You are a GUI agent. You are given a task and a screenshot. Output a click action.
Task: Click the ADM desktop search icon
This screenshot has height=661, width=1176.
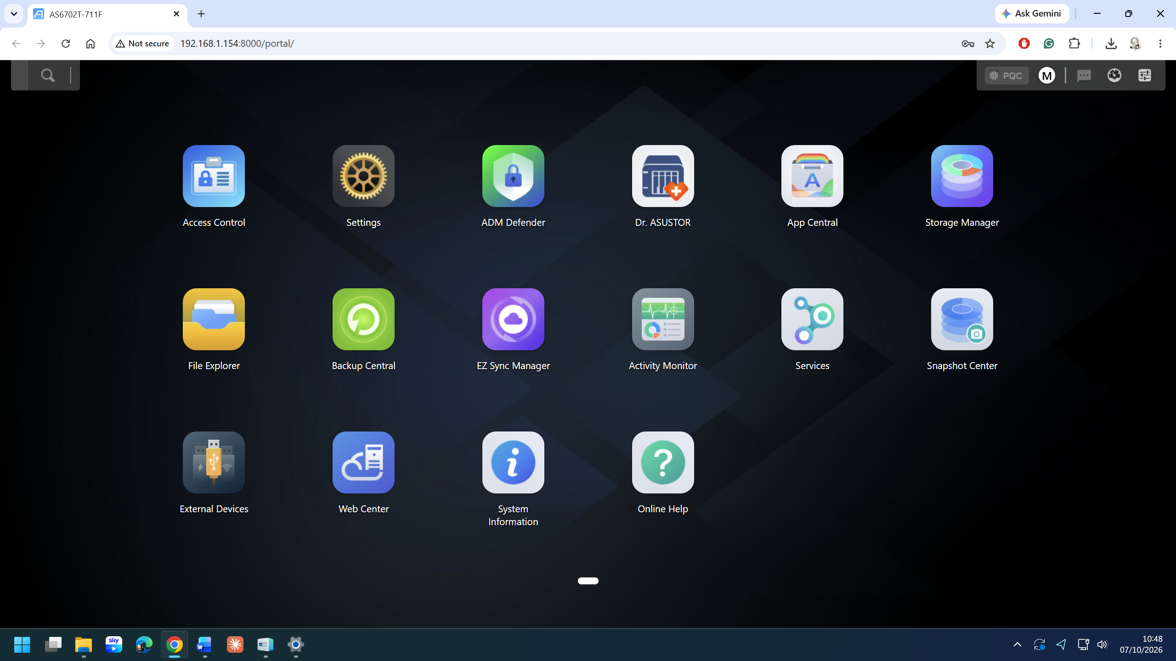click(x=48, y=75)
